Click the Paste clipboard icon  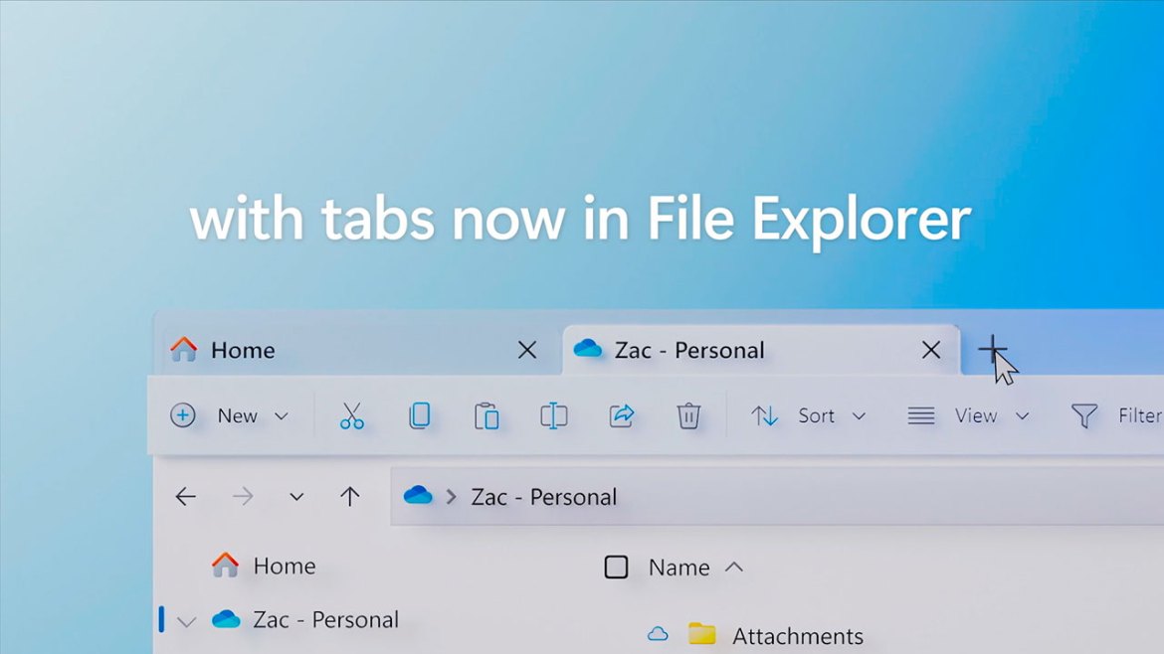tap(486, 416)
